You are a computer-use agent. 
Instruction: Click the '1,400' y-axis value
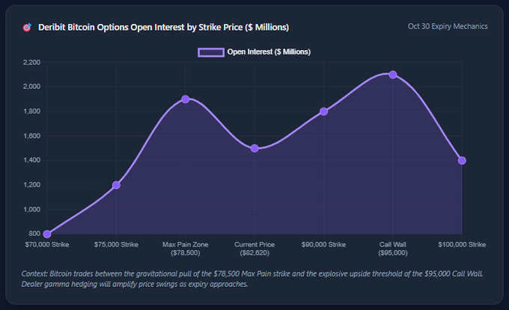tap(31, 160)
